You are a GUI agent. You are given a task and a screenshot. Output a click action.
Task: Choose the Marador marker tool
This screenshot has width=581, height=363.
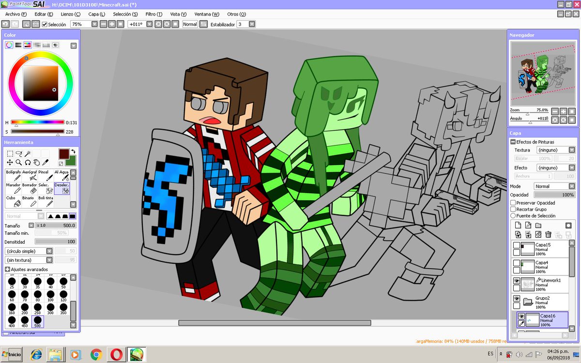click(x=13, y=188)
